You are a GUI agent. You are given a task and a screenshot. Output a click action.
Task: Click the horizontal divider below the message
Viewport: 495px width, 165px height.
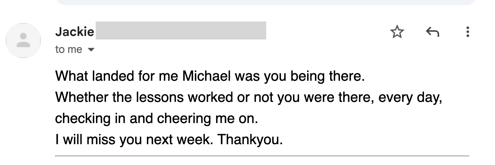[x=262, y=155]
